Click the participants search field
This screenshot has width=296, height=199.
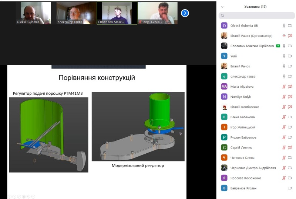point(256,15)
